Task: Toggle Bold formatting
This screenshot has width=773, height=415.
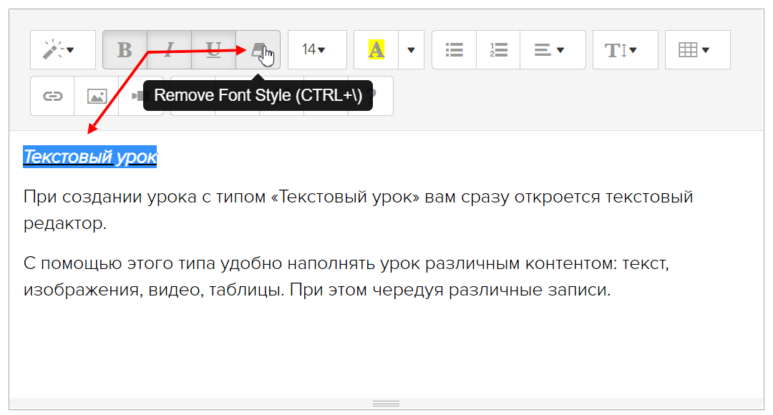Action: (125, 50)
